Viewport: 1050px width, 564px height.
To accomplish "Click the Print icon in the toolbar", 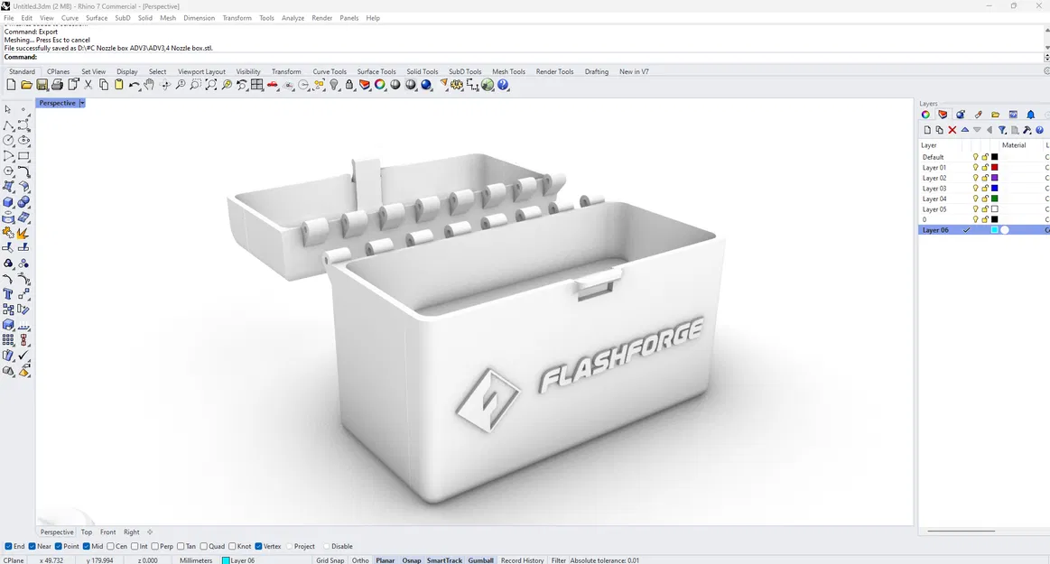I will (56, 85).
